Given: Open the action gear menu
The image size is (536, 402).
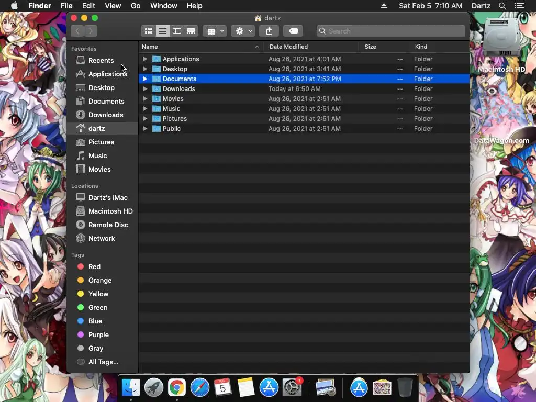Looking at the screenshot, I should [x=243, y=31].
